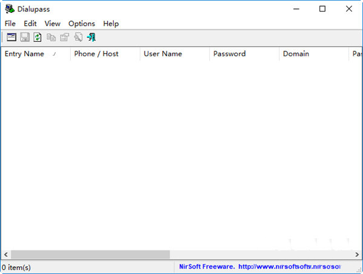
Task: Sort by the User Name column header
Action: tap(175, 54)
